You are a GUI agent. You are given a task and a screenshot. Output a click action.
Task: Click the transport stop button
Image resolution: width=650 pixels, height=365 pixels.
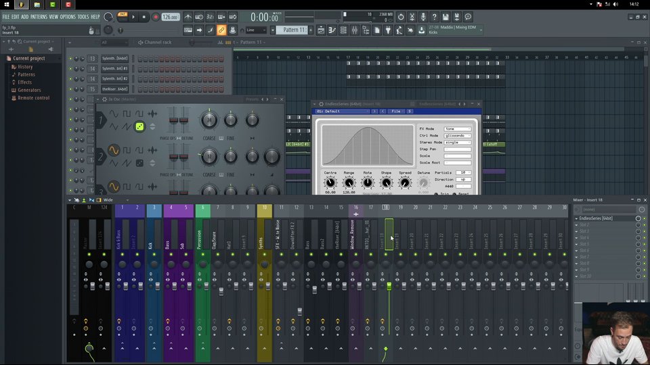click(x=144, y=17)
